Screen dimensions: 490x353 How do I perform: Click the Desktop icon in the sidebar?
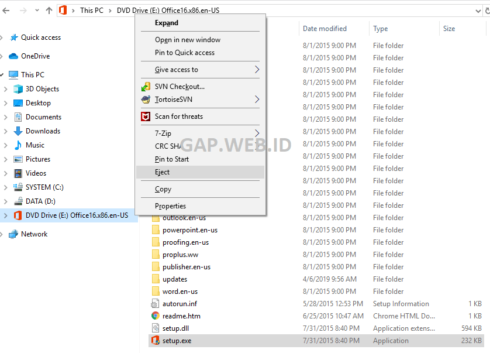[18, 103]
